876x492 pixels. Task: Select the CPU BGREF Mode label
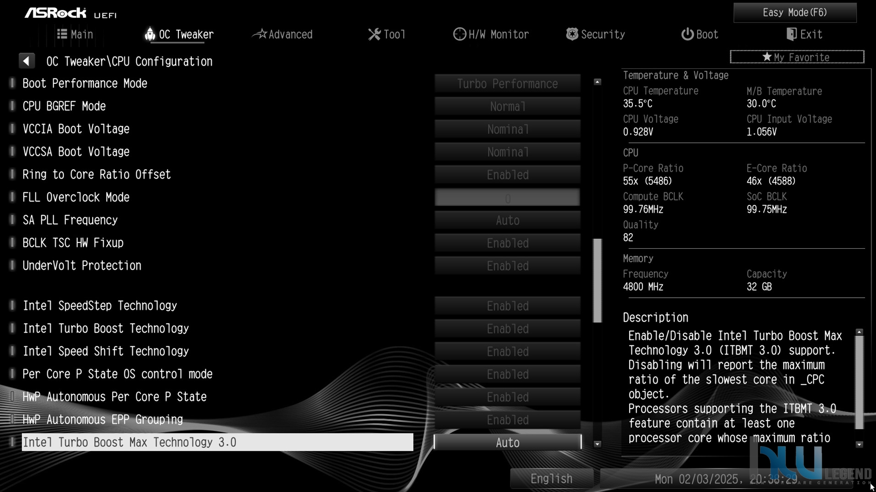click(64, 106)
